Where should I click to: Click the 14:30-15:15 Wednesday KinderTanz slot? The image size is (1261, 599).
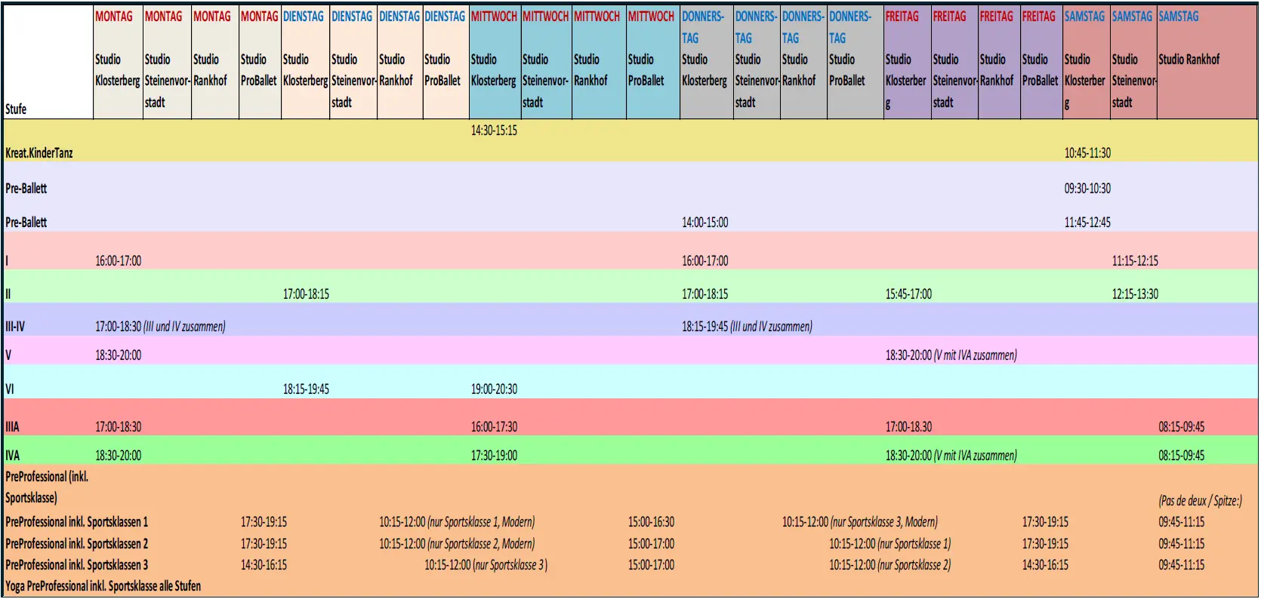(494, 131)
